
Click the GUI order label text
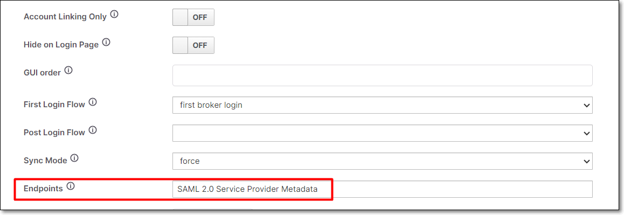(43, 73)
